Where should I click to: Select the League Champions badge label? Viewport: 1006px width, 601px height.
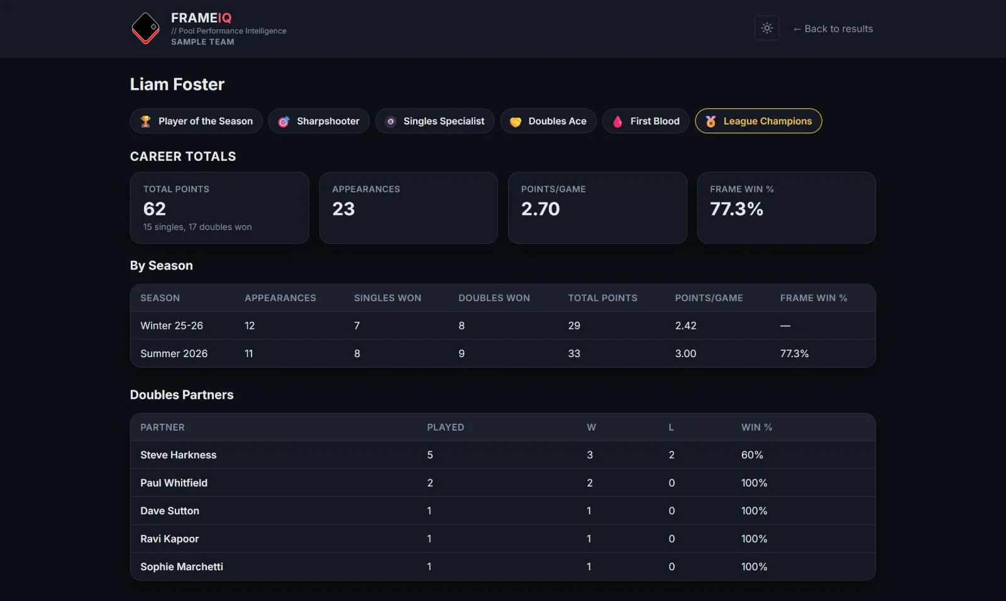coord(768,121)
